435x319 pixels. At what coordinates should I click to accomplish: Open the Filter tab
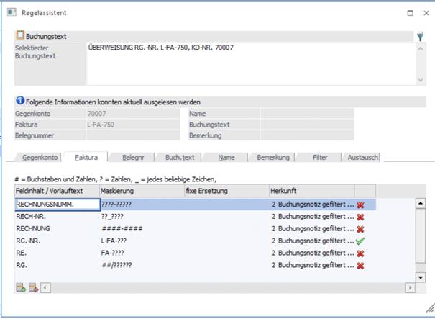click(x=320, y=157)
